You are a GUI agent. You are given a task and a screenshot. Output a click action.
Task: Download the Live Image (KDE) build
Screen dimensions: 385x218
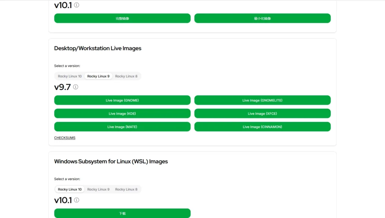coord(122,113)
